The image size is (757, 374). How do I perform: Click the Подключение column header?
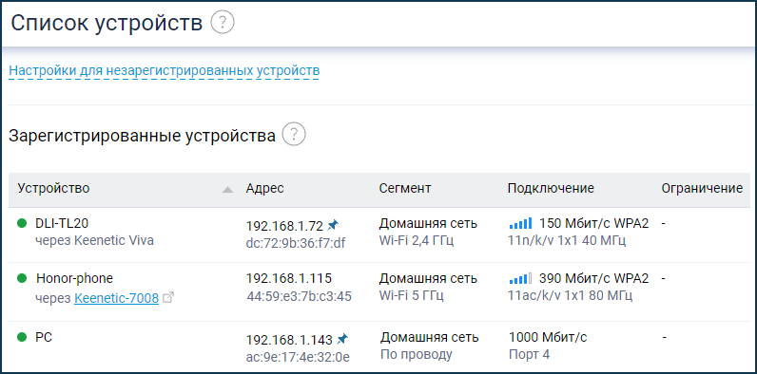click(551, 189)
